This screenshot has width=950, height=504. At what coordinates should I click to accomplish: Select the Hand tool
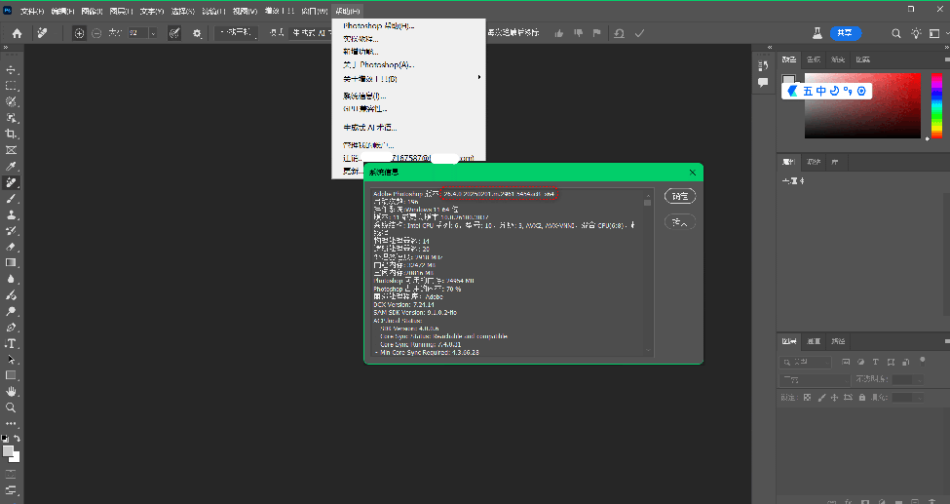pyautogui.click(x=11, y=392)
